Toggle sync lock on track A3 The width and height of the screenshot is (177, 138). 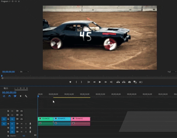coord(17,132)
